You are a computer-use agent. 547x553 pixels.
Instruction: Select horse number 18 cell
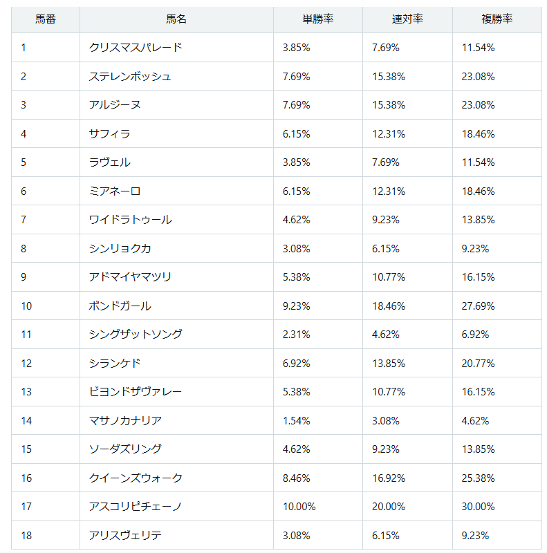(x=46, y=535)
